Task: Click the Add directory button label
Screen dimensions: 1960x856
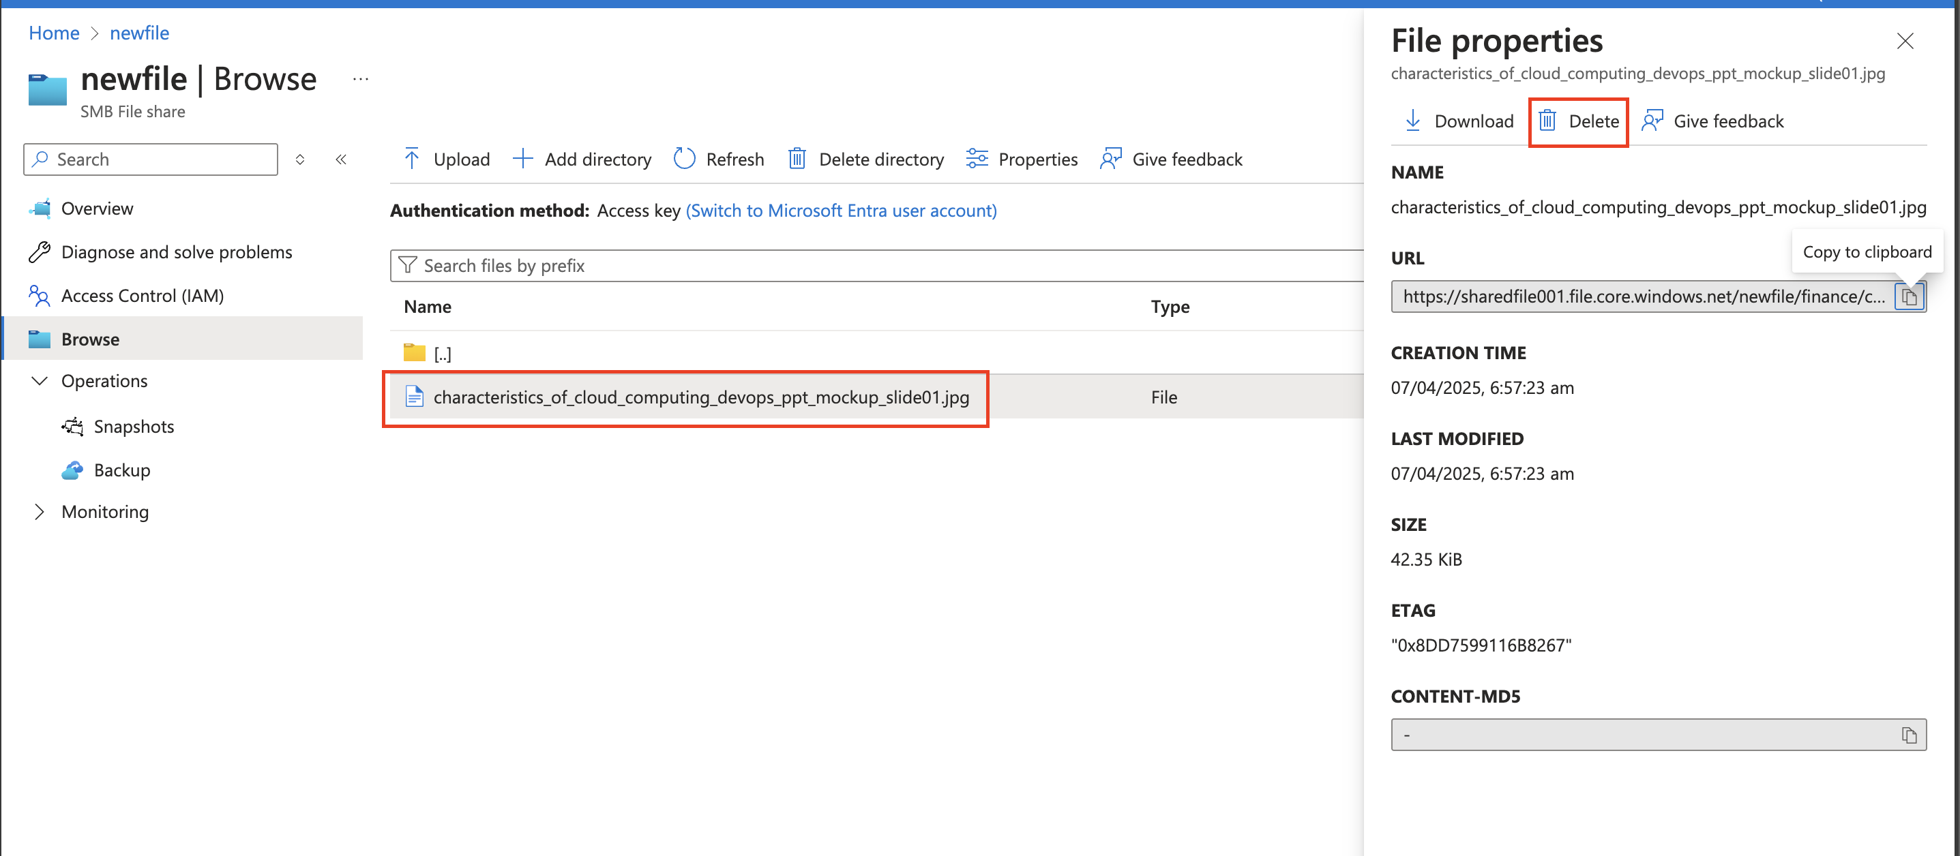Action: [597, 159]
